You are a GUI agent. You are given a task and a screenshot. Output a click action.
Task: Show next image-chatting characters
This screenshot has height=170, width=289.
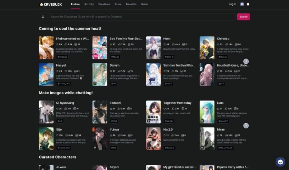[246, 125]
